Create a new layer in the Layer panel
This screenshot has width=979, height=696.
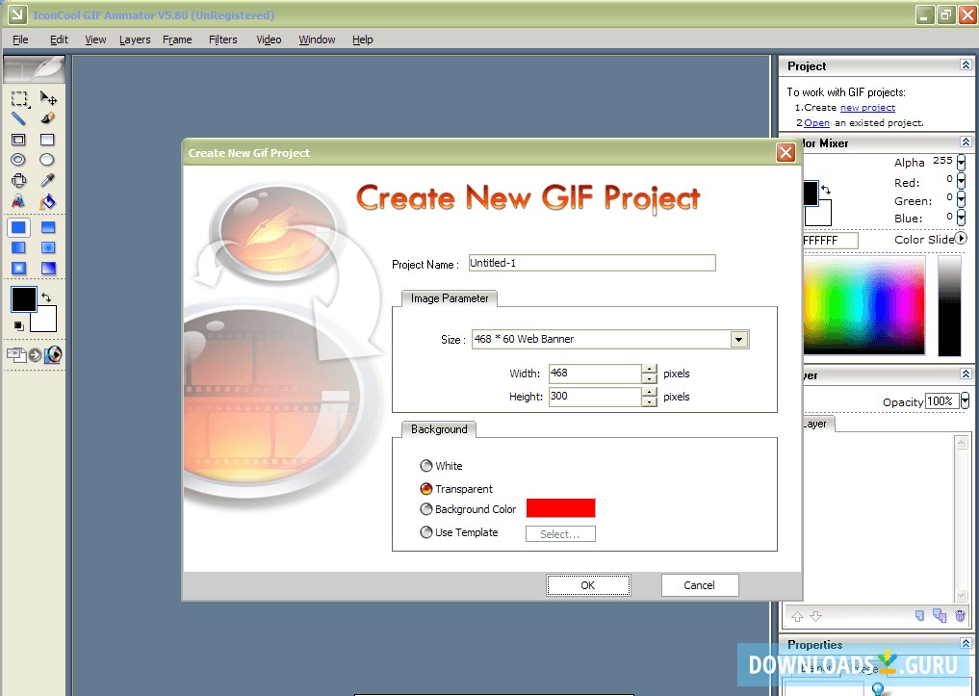(x=919, y=616)
